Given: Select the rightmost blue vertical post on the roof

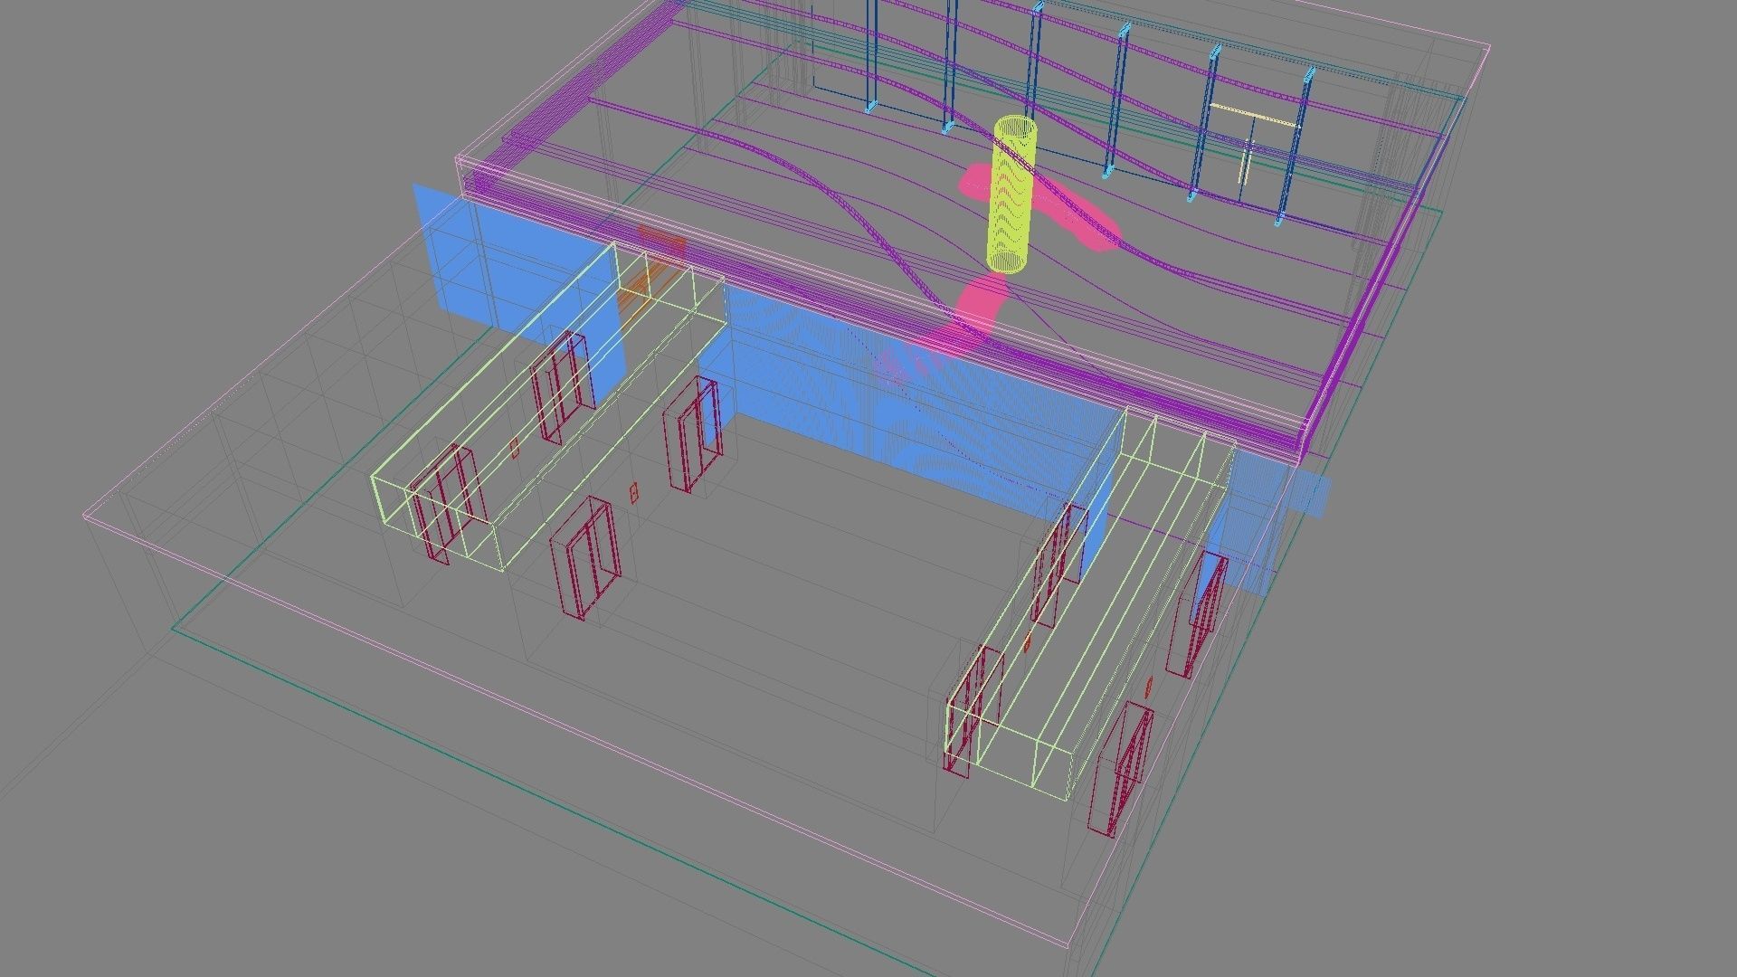Looking at the screenshot, I should pos(1295,145).
